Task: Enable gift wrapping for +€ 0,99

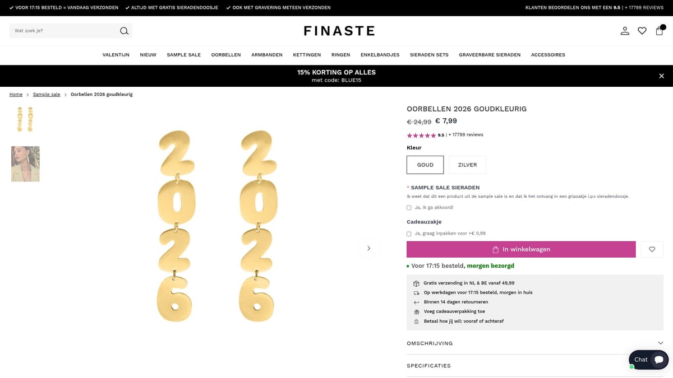Action: point(409,234)
